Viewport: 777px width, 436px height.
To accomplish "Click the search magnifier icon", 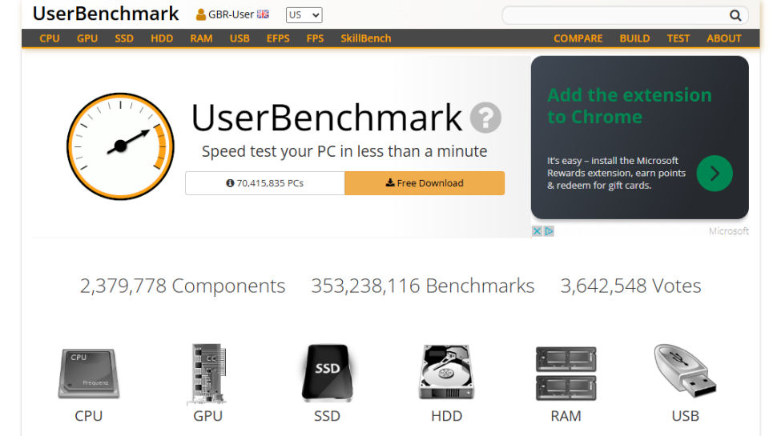I will (735, 15).
